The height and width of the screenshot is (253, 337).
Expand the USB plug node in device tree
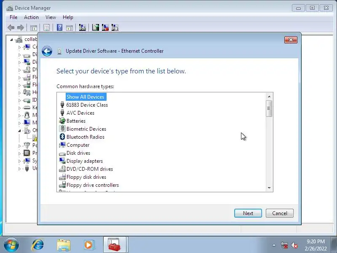(19, 169)
